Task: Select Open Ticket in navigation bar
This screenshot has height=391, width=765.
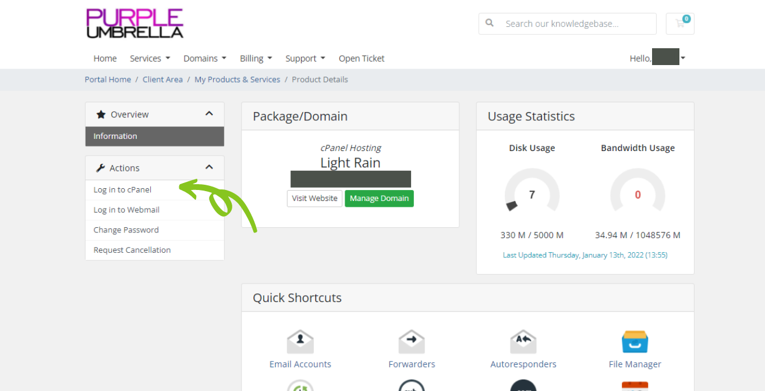Action: click(362, 59)
